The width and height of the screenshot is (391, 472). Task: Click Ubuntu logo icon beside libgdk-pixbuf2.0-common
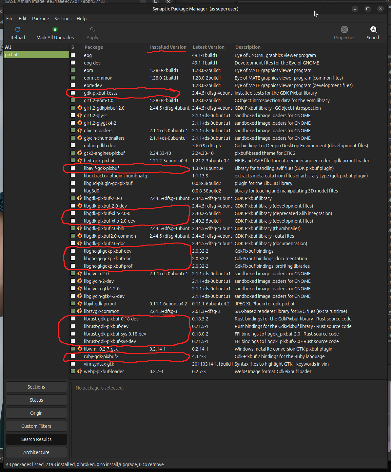click(x=79, y=236)
